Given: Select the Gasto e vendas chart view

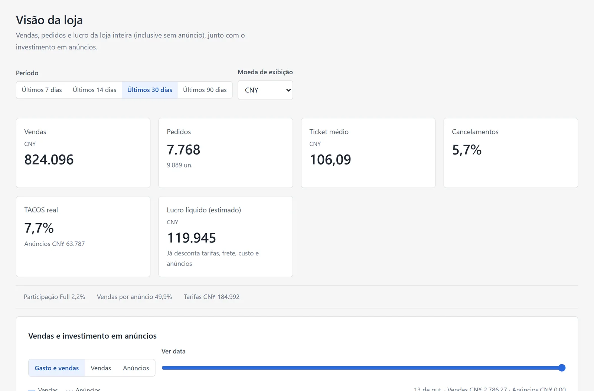Looking at the screenshot, I should pos(56,368).
